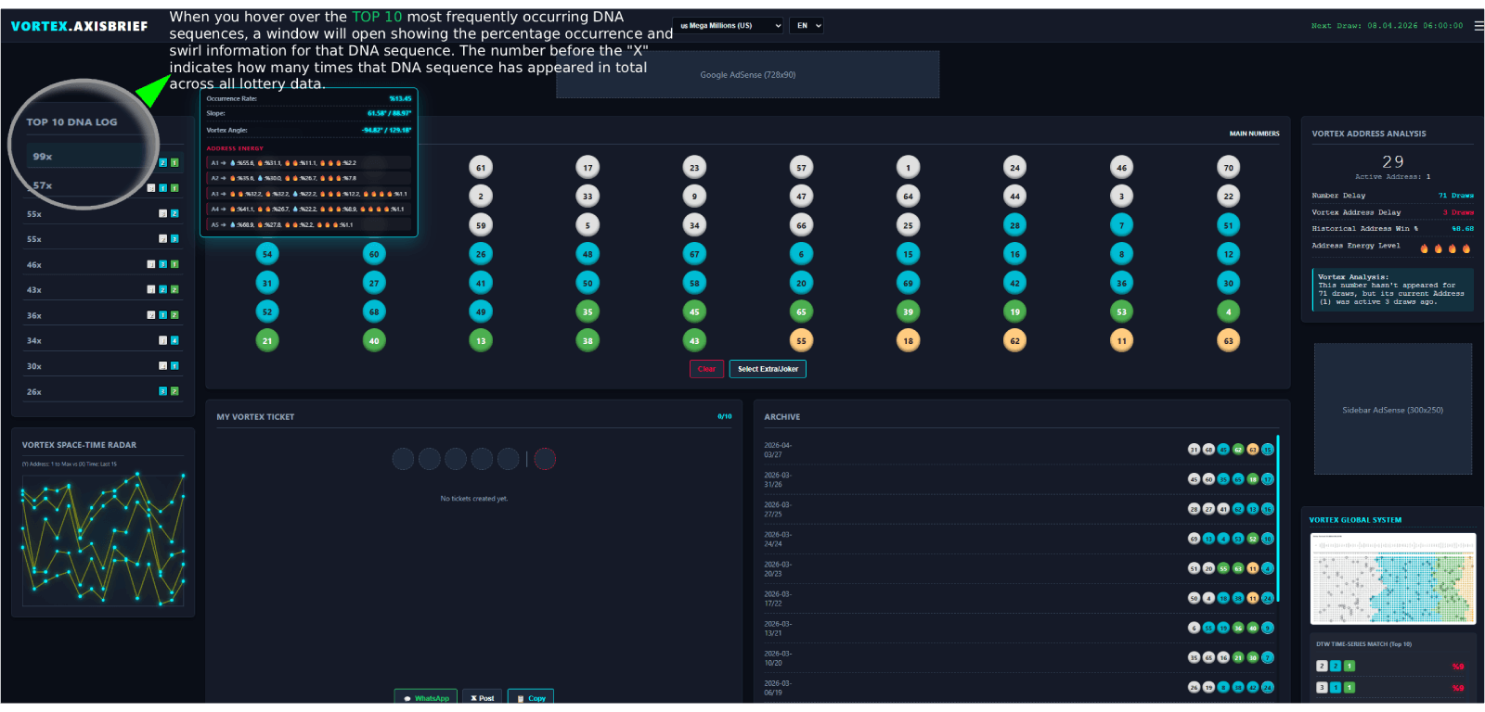This screenshot has height=712, width=1485.
Task: Click Select Extra/Joker button
Action: tap(768, 369)
